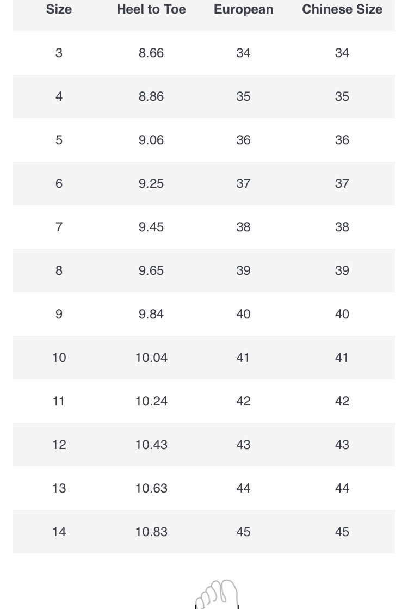Screen dimensions: 408x609
Task: Select the size 3 row label
Action: [x=59, y=53]
